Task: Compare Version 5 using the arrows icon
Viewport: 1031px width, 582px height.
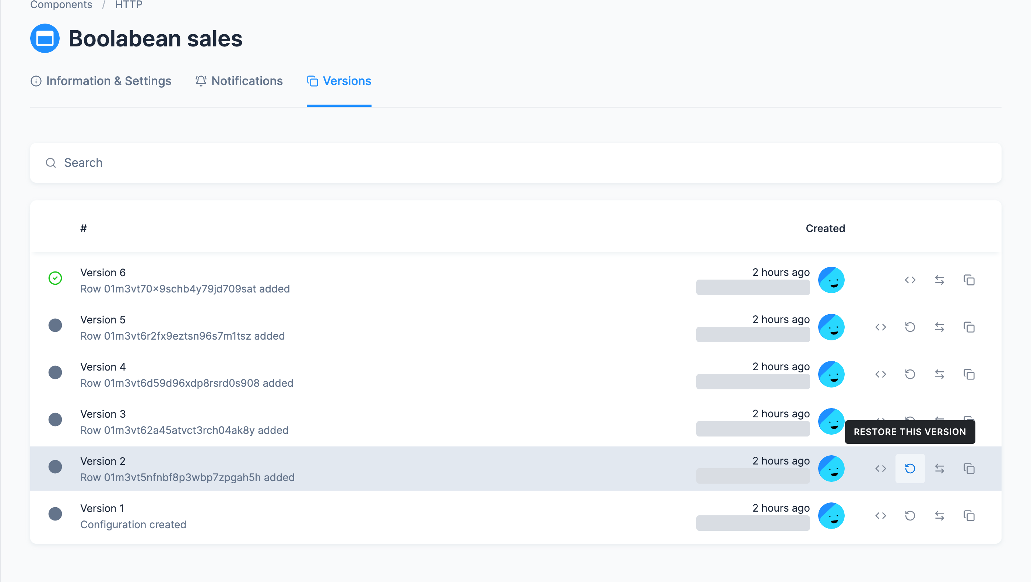Action: (x=939, y=327)
